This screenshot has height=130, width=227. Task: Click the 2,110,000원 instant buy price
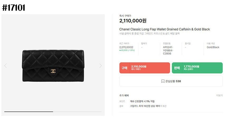tap(133, 21)
